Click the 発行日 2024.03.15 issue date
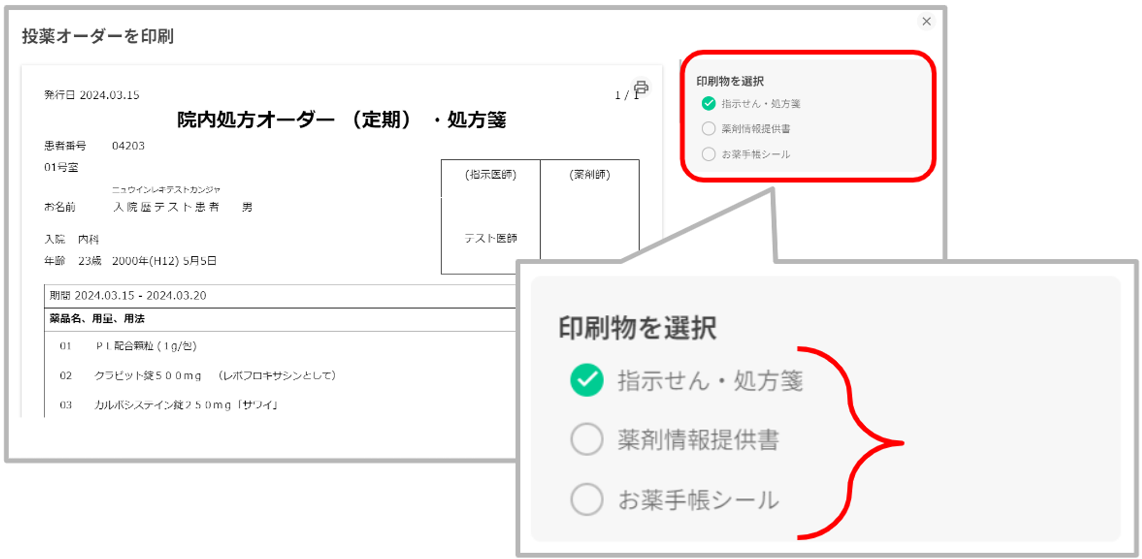1142x559 pixels. pos(92,95)
